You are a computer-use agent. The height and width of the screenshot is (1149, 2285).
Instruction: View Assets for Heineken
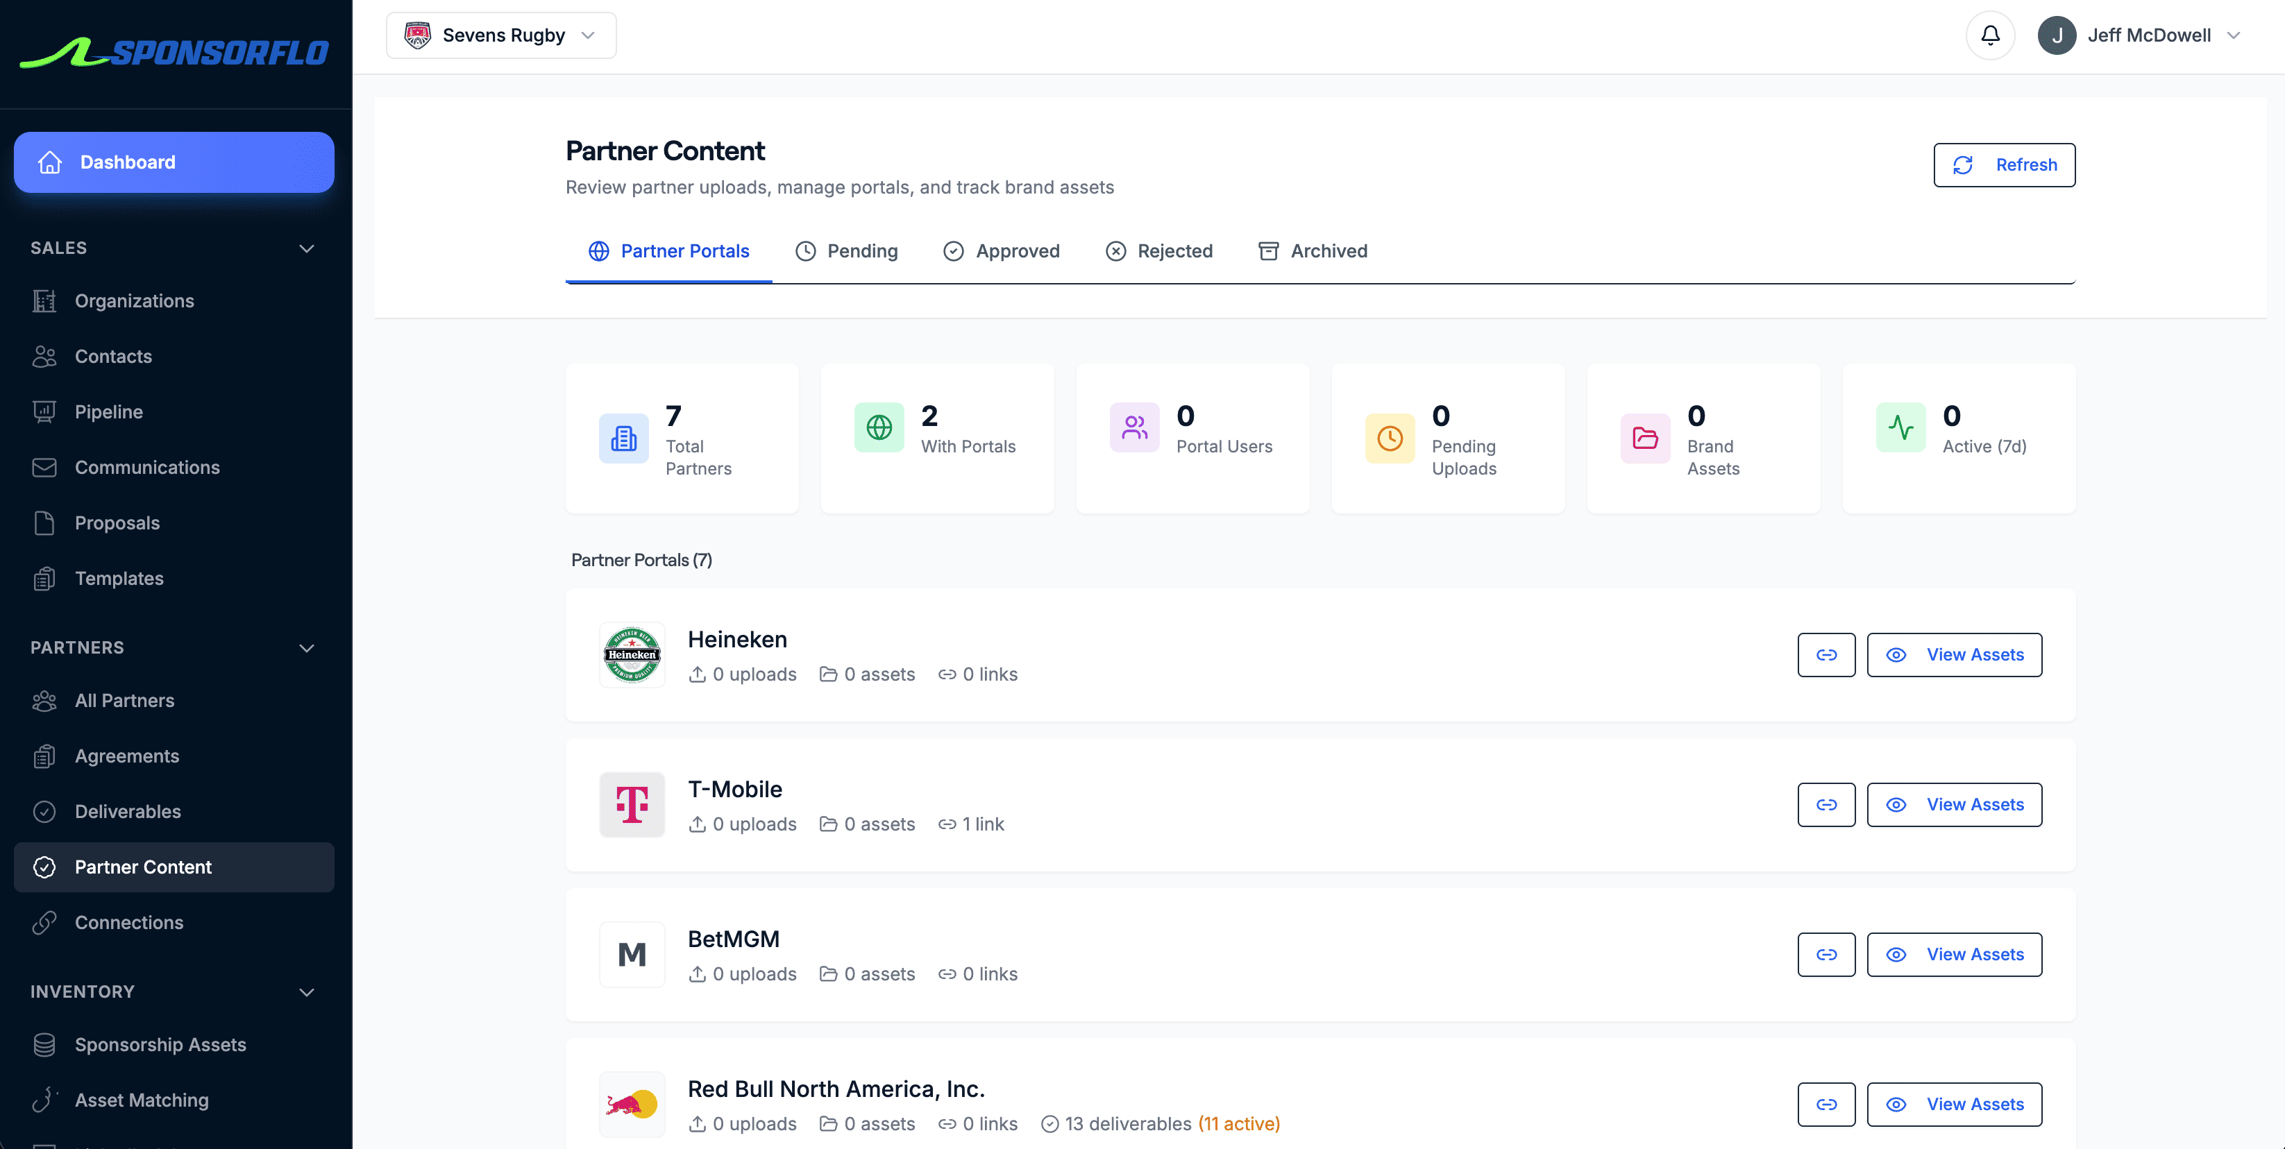(1954, 654)
